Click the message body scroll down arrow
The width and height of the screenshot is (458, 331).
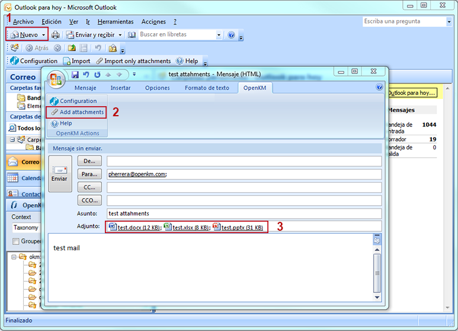[377, 297]
